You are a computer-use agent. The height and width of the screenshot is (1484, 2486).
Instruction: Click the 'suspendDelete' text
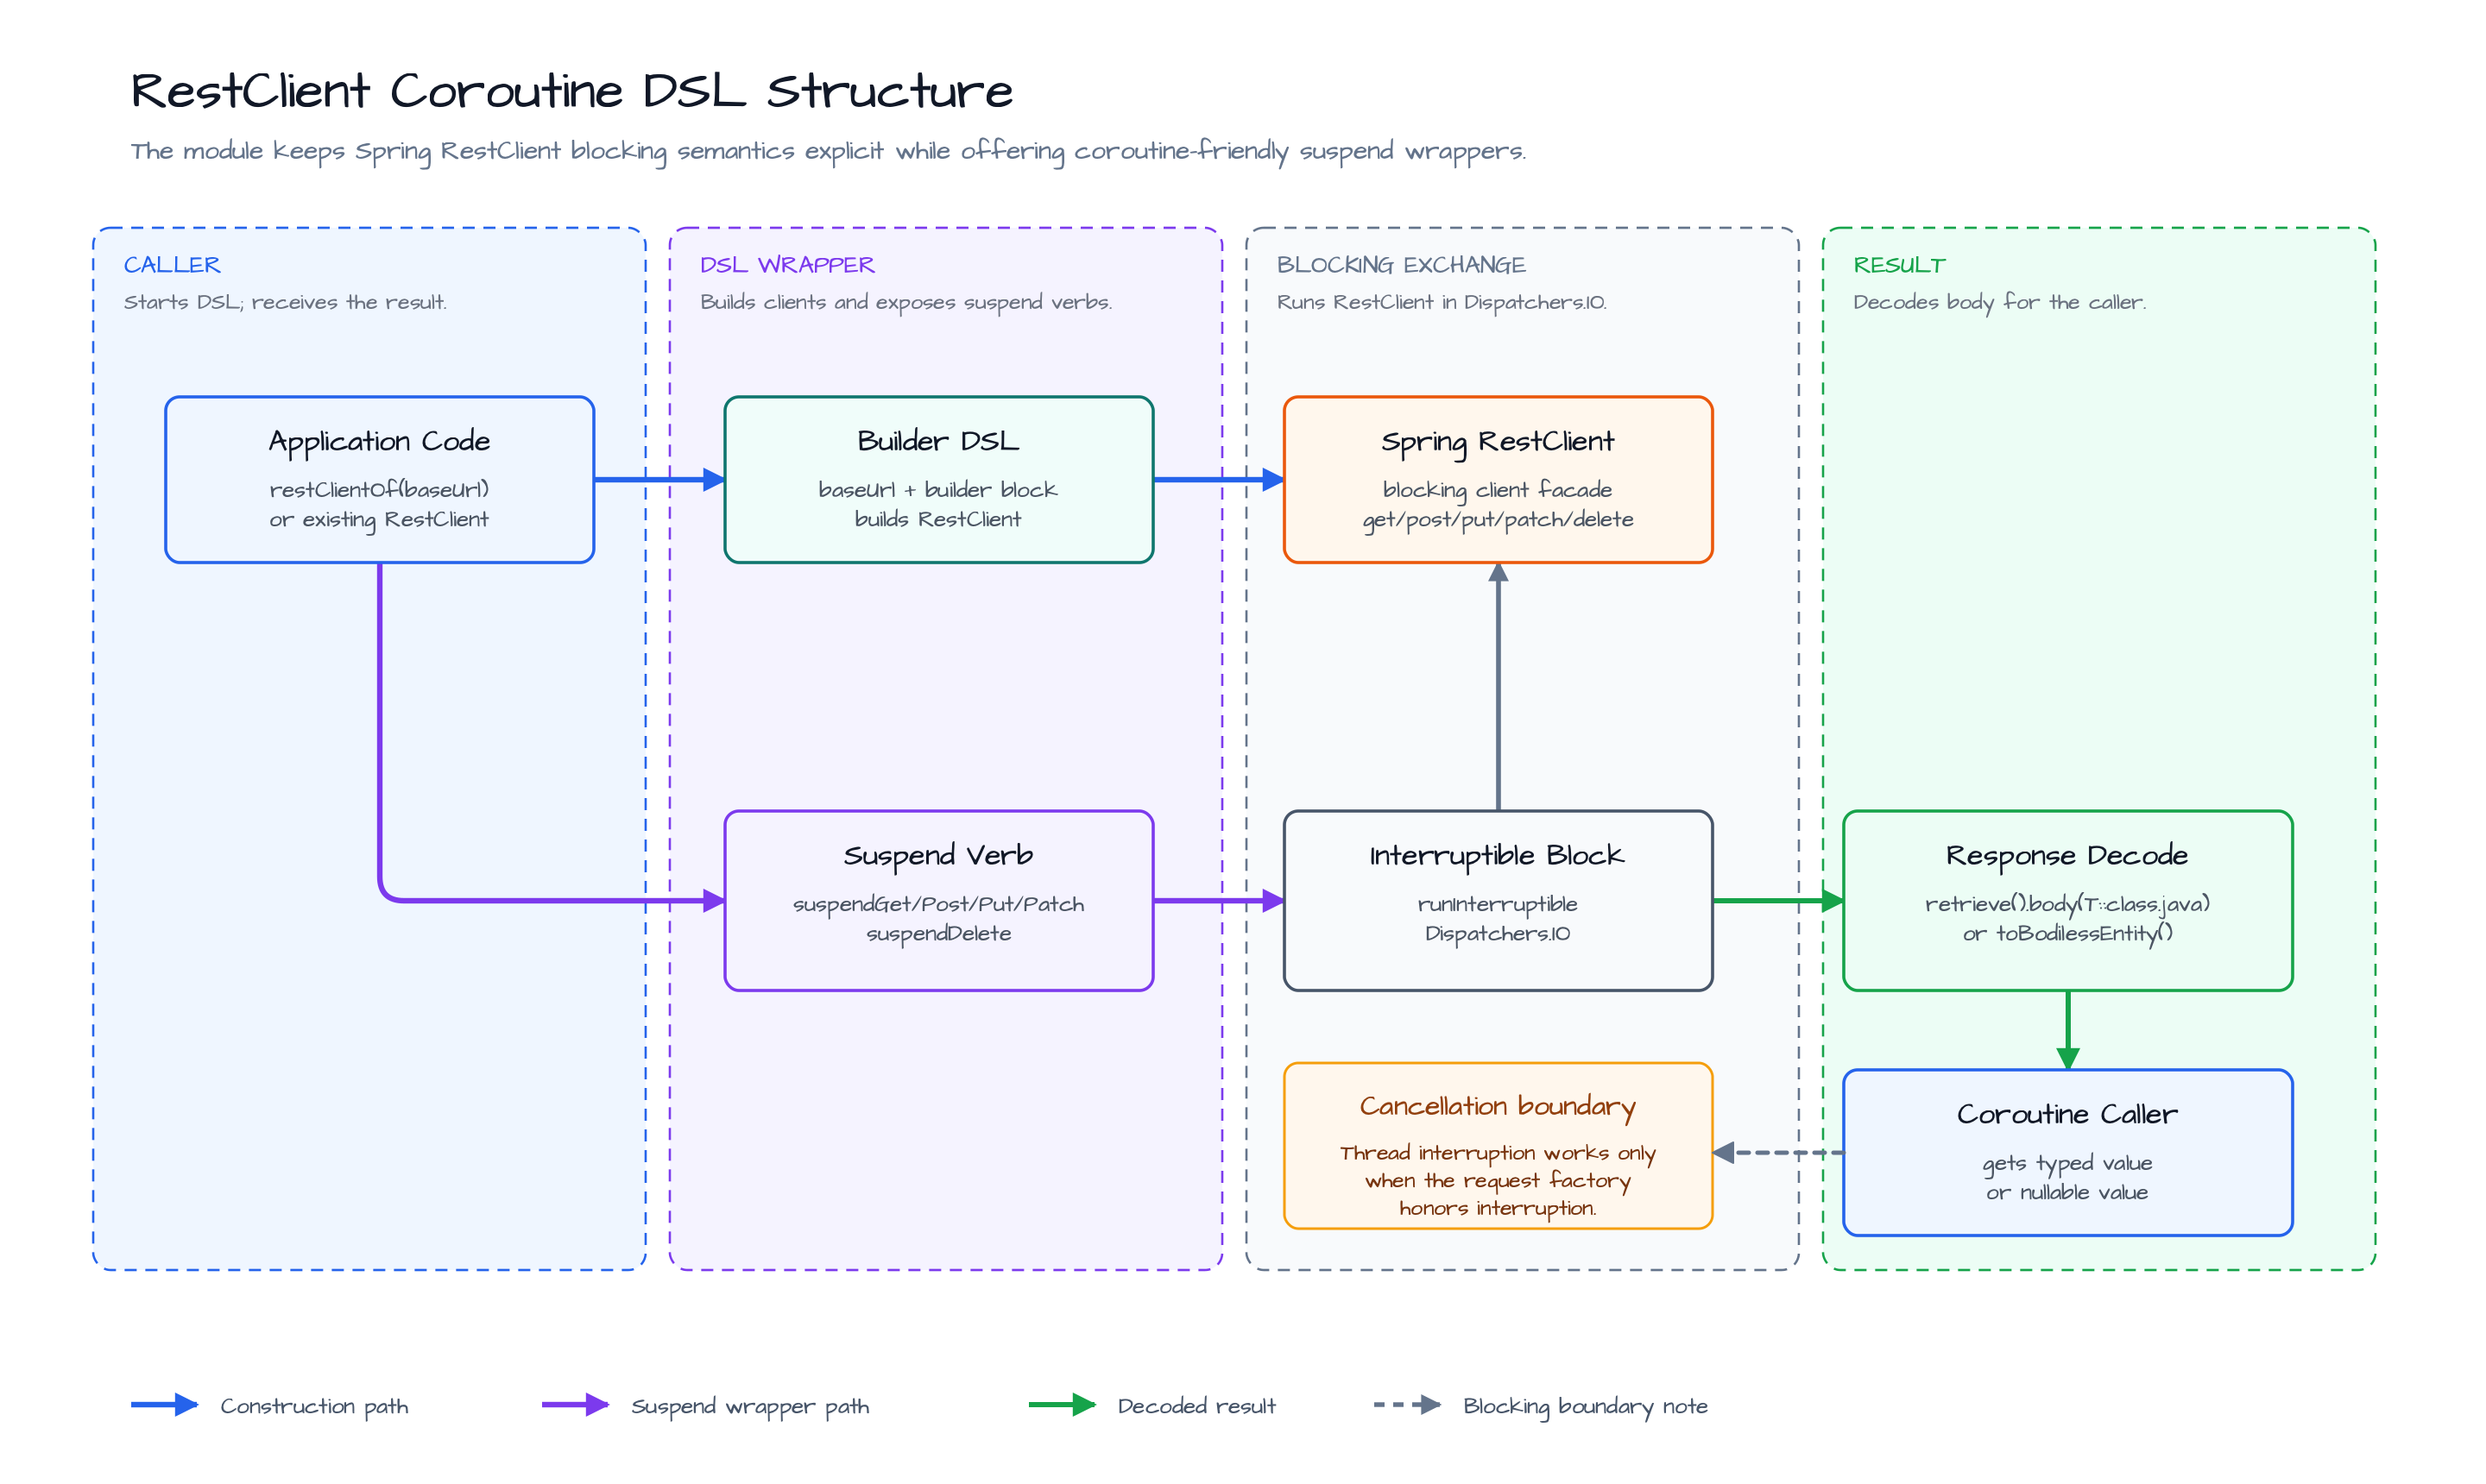(x=938, y=933)
